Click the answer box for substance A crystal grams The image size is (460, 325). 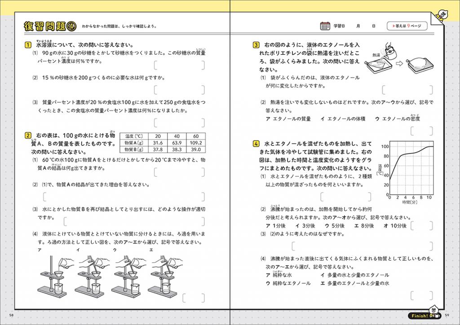coord(179,172)
